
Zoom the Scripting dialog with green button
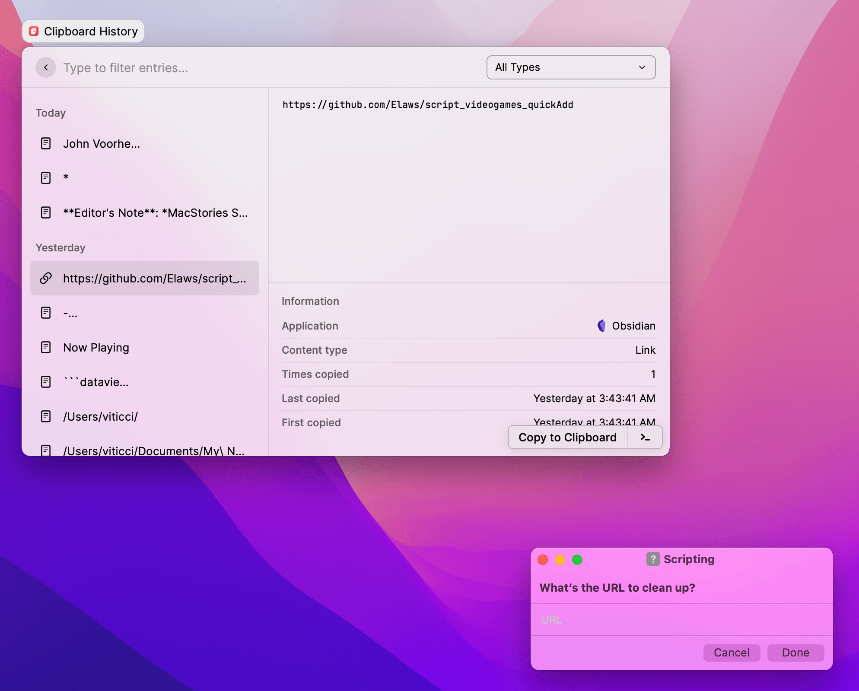tap(577, 560)
